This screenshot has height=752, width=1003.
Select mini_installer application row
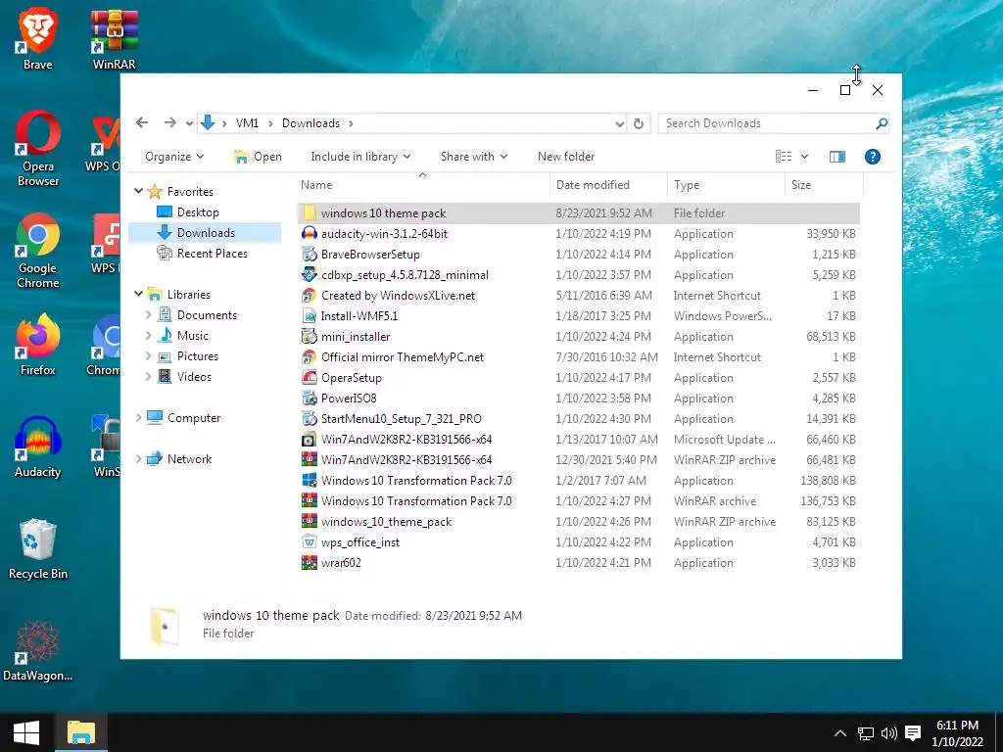(579, 337)
